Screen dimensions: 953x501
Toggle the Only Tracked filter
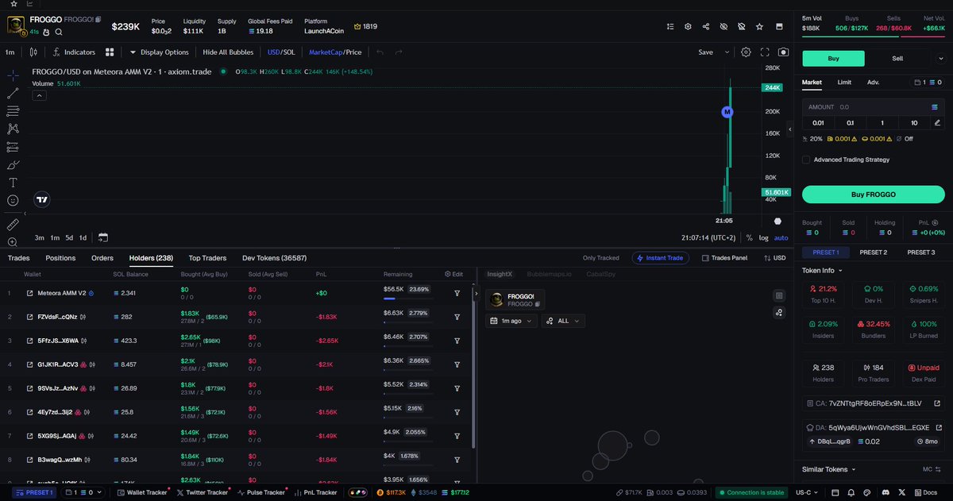pos(600,258)
